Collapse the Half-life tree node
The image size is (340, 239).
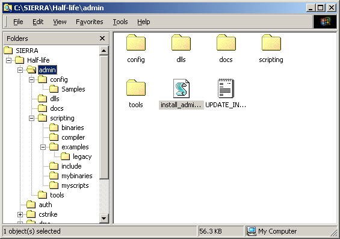point(8,60)
